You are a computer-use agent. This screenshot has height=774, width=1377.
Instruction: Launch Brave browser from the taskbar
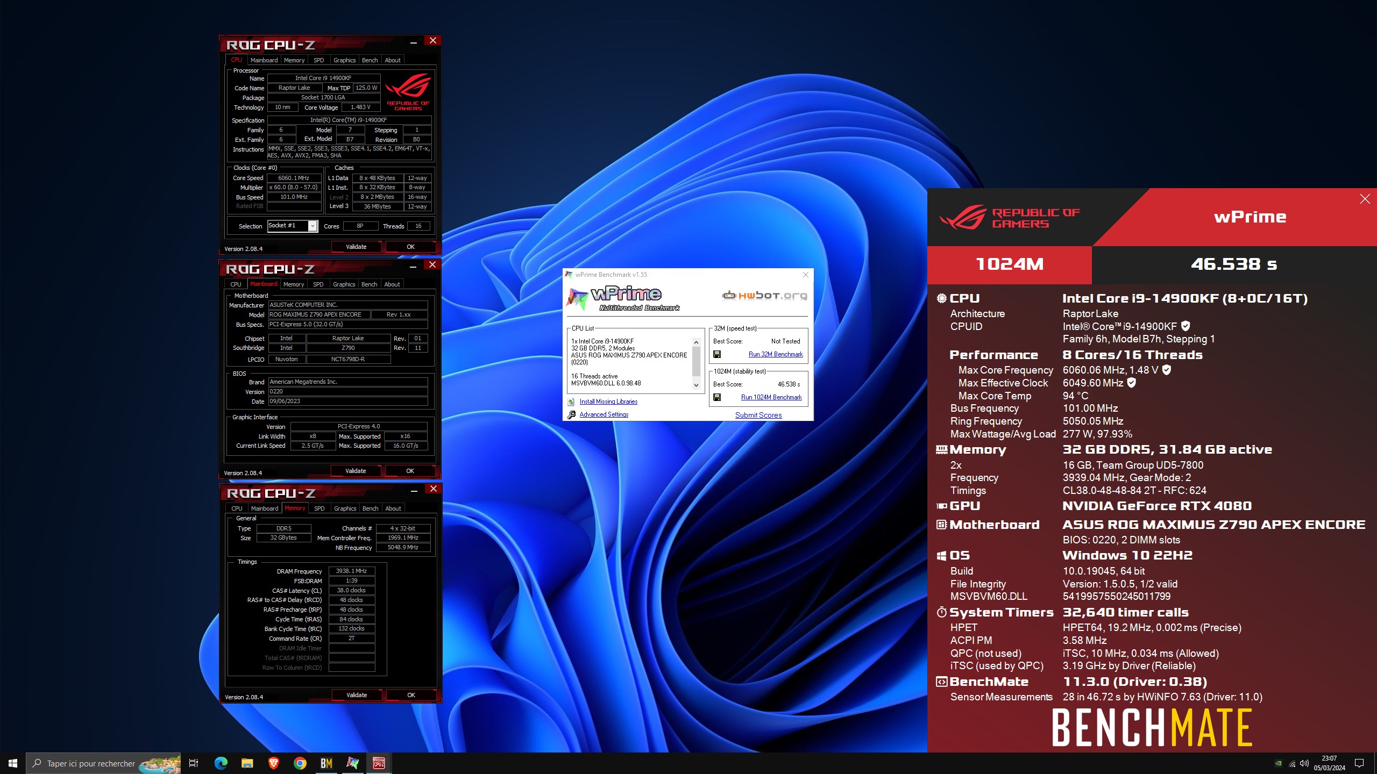click(273, 763)
